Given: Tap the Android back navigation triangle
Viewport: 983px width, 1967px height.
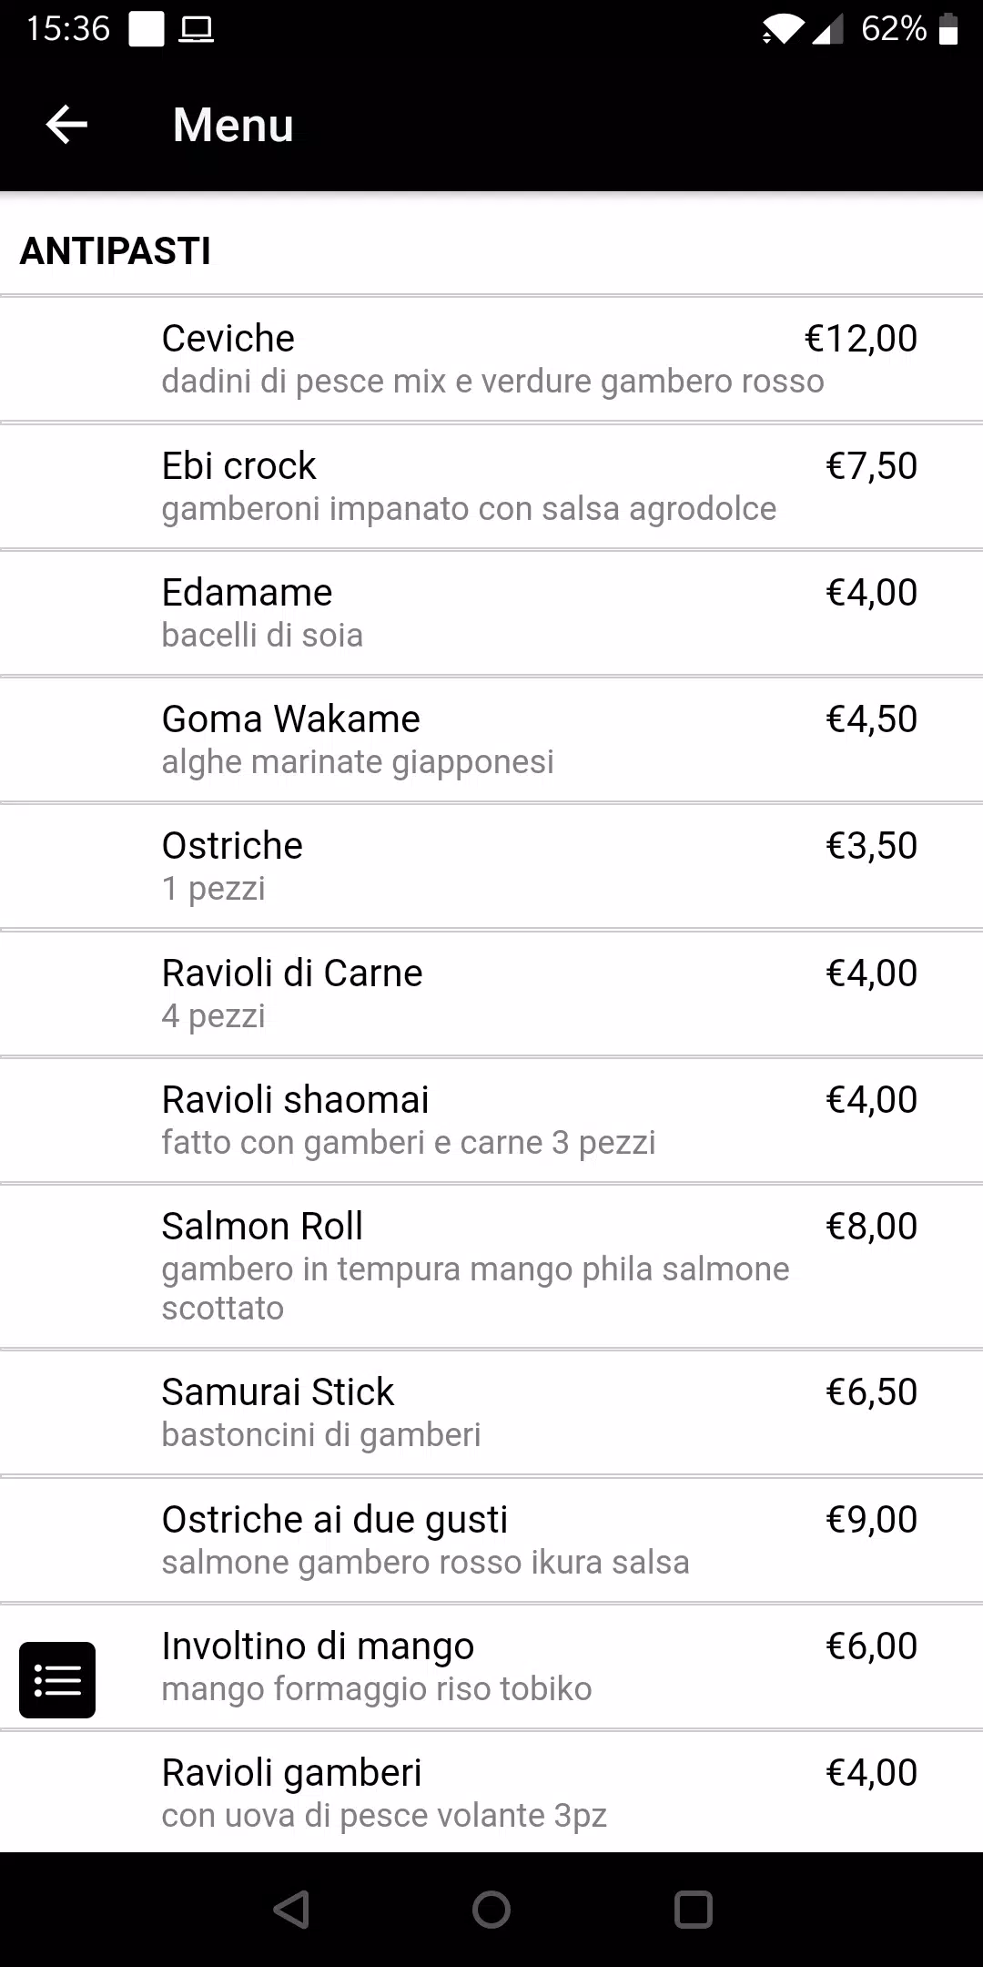Looking at the screenshot, I should pyautogui.click(x=291, y=1910).
